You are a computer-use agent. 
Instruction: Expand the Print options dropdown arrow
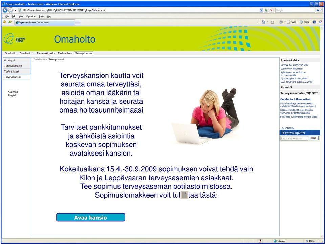pos(285,22)
